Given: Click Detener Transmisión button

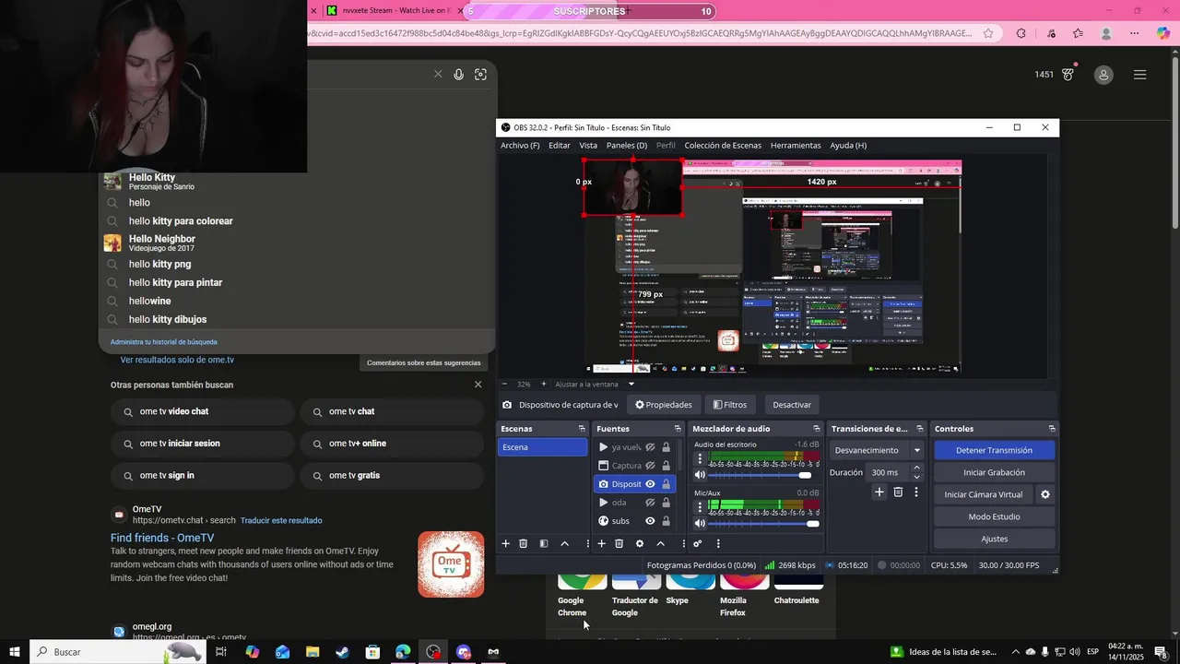Looking at the screenshot, I should tap(994, 450).
